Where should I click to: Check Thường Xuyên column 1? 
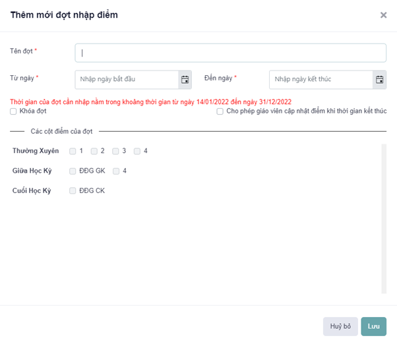(73, 152)
